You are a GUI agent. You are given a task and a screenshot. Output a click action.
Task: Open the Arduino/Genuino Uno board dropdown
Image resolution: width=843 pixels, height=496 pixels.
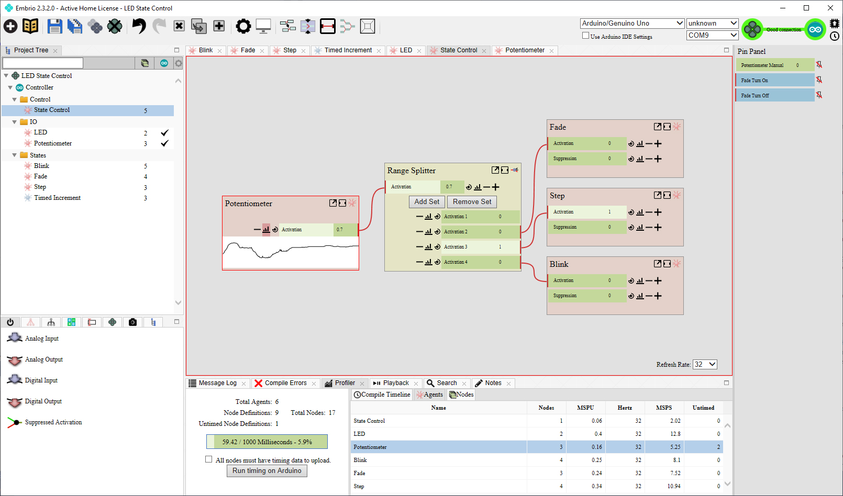(x=633, y=23)
